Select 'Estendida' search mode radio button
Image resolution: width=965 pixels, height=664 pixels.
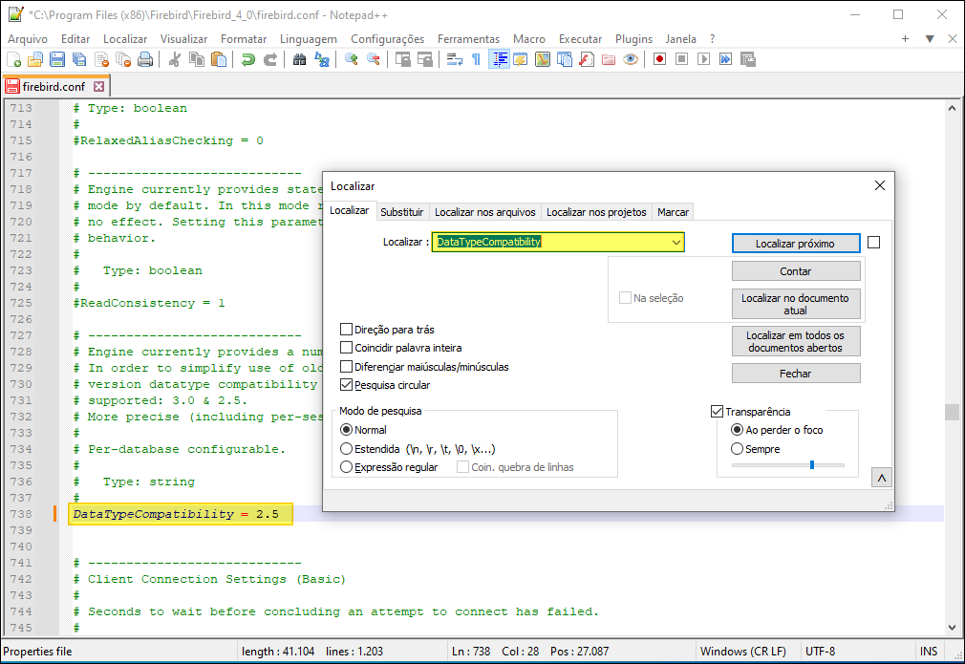pyautogui.click(x=347, y=449)
